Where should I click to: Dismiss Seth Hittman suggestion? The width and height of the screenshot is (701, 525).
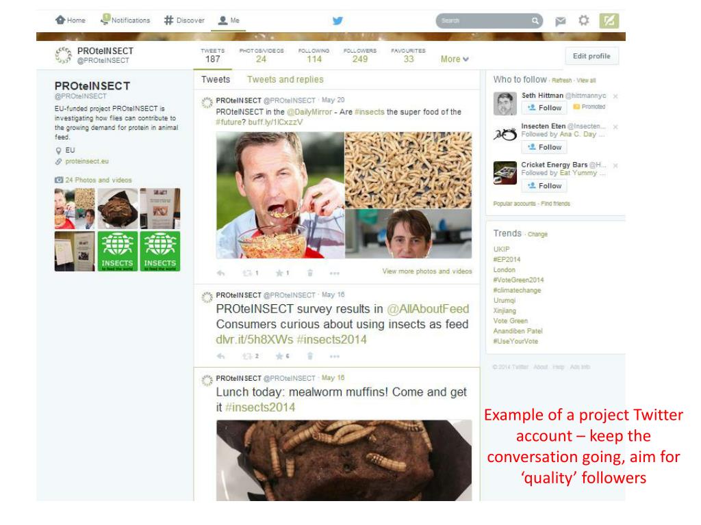(x=615, y=96)
